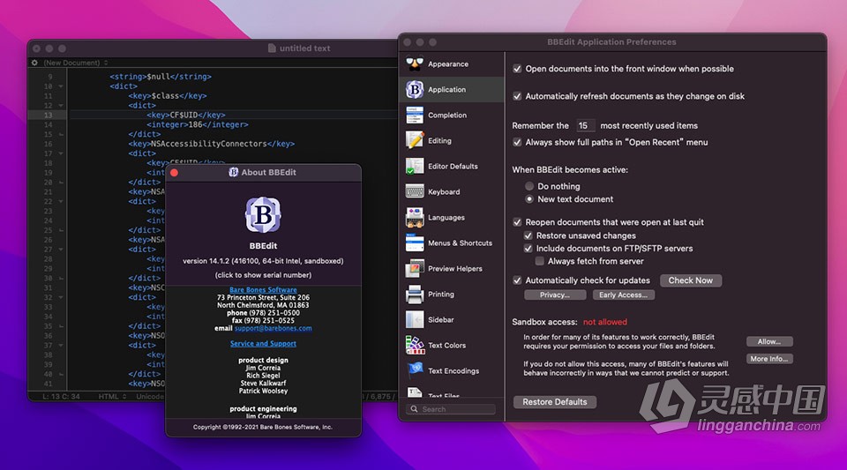This screenshot has width=847, height=470.
Task: Click the Allow... sandbox access button
Action: (769, 341)
